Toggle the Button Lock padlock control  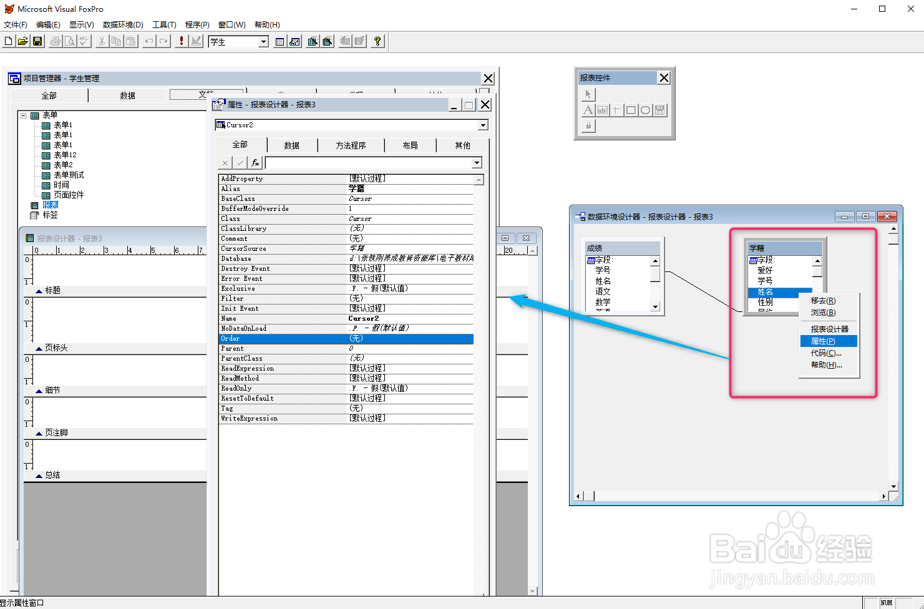pyautogui.click(x=588, y=126)
